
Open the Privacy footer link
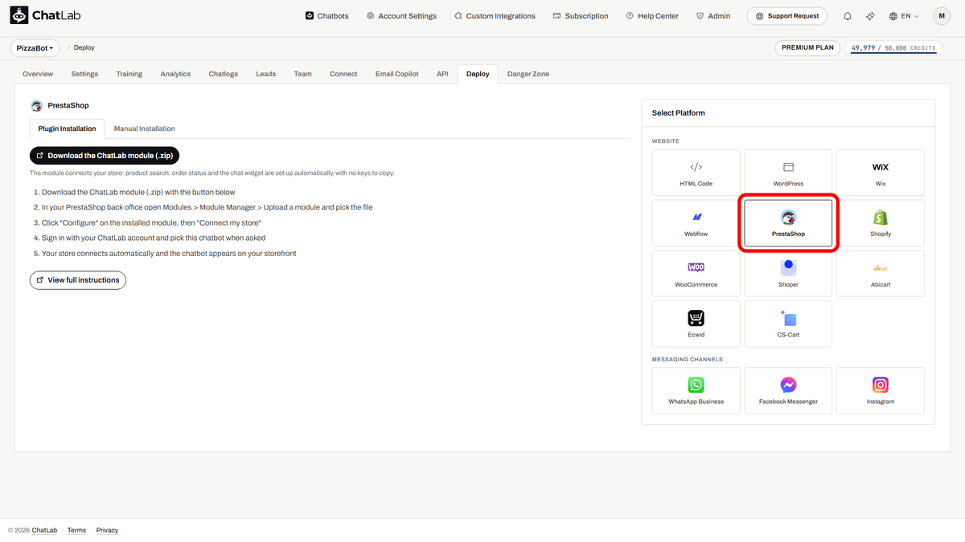107,530
